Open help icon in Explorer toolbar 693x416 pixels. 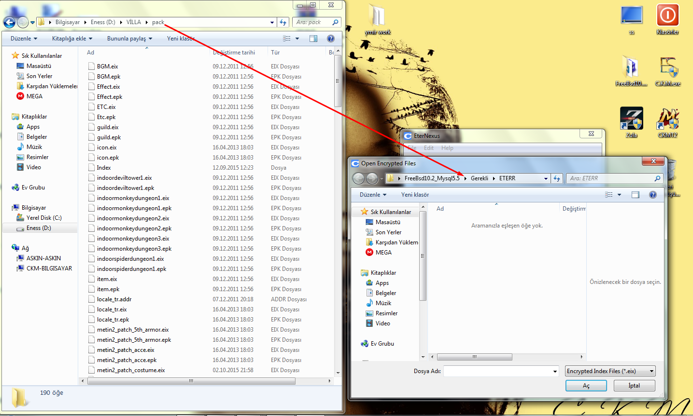[331, 39]
